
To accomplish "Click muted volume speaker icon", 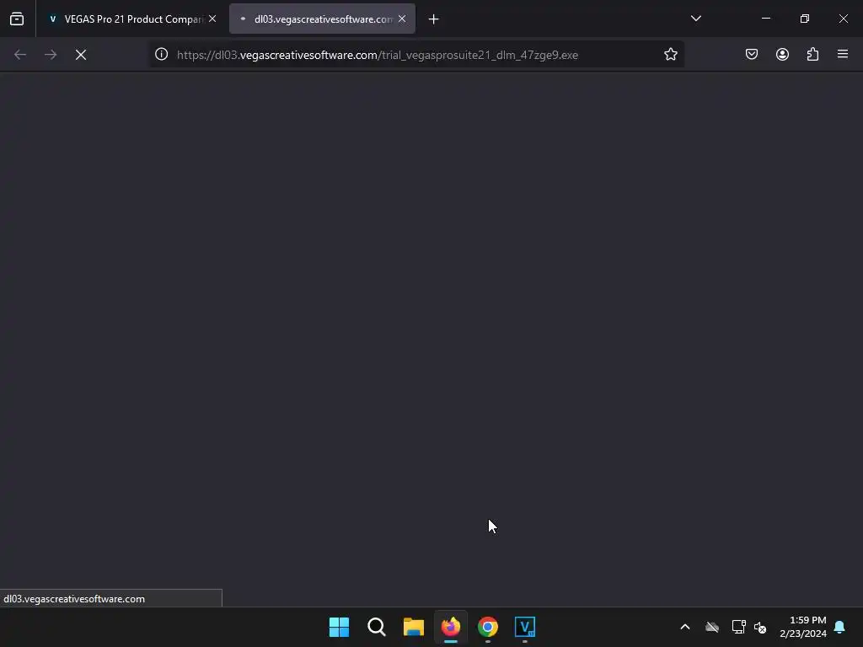I will tap(760, 627).
